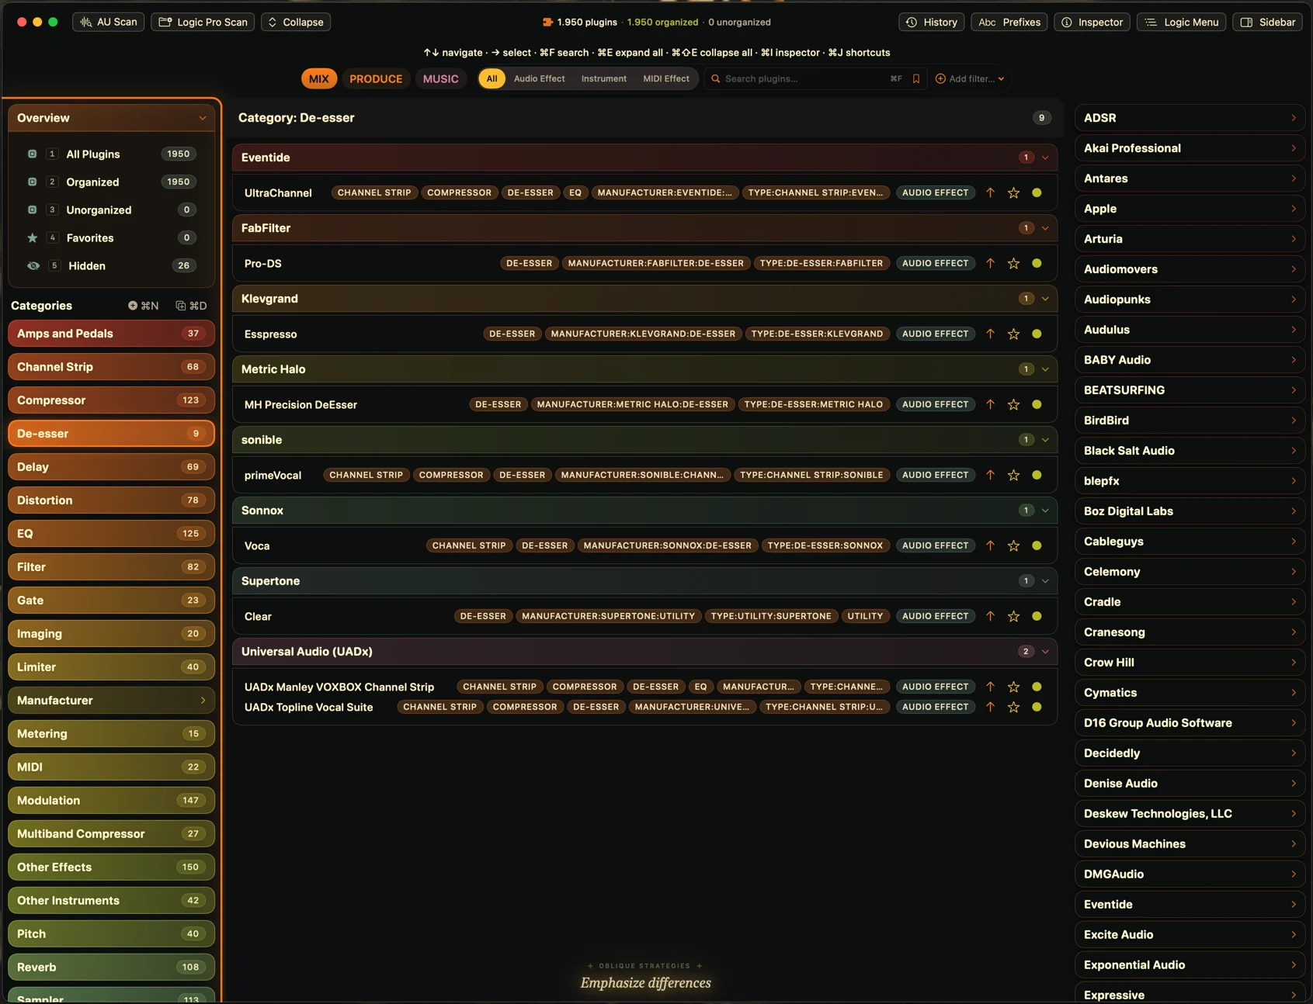The image size is (1313, 1004).
Task: Open the Inspector button
Action: 1092,23
